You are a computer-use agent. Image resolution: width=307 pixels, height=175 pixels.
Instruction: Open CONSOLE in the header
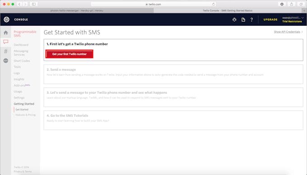[x=21, y=19]
